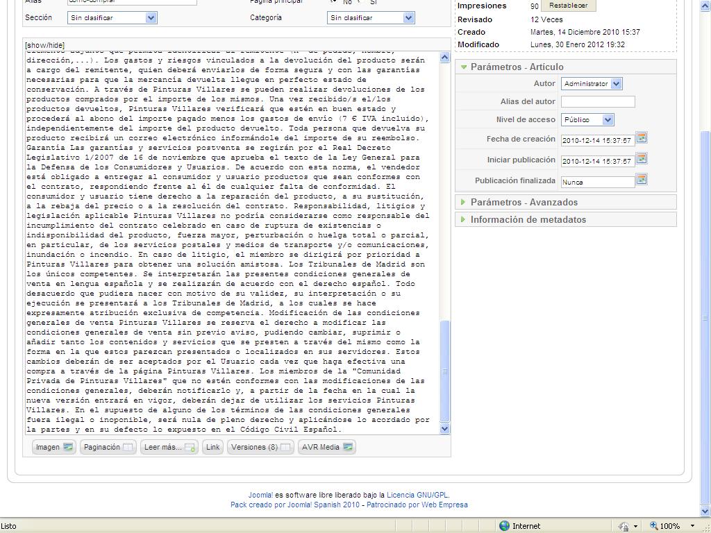Open Versiones (8) button

[x=260, y=447]
